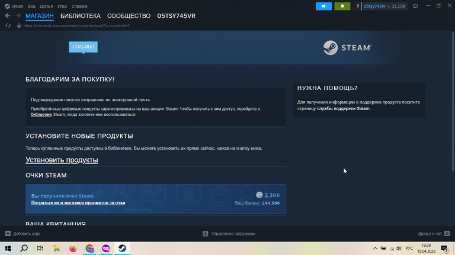Open the службы поддержки Steam link
This screenshot has width=455, height=255.
(x=343, y=108)
